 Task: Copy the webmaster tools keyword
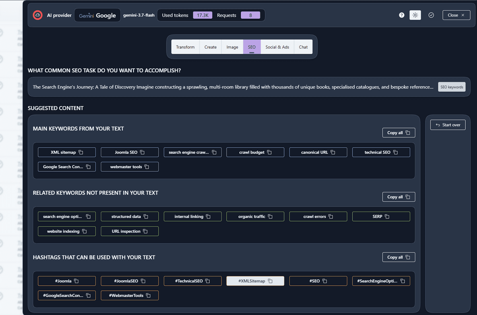130,167
